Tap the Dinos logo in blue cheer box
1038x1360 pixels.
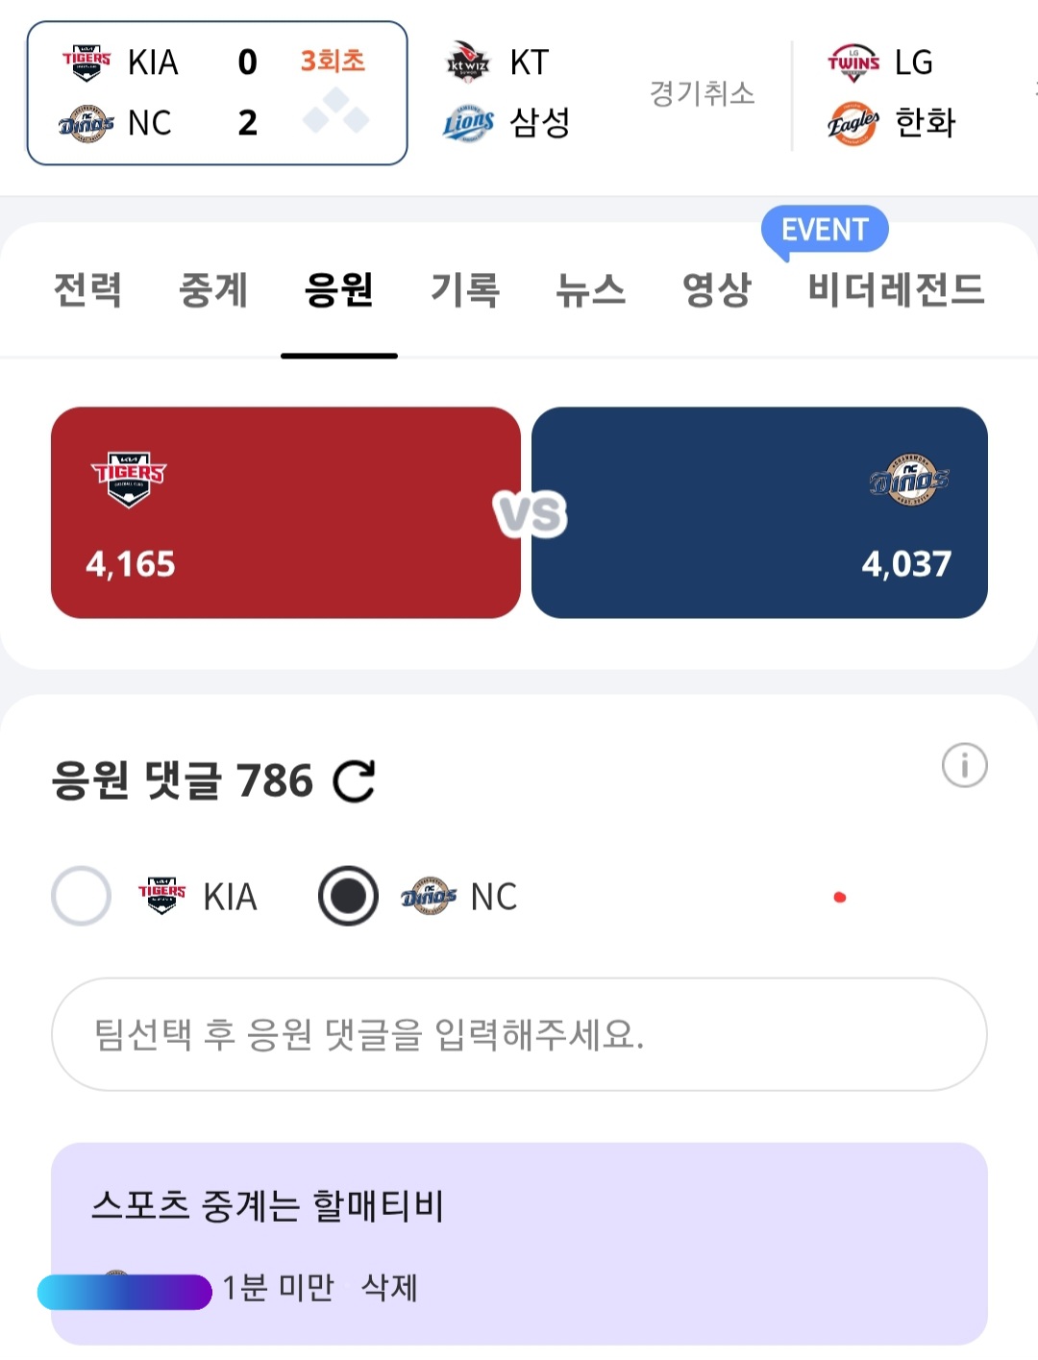tap(908, 479)
